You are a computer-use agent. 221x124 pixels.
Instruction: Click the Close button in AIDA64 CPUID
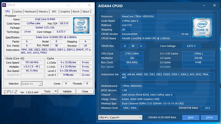pyautogui.click(x=209, y=117)
